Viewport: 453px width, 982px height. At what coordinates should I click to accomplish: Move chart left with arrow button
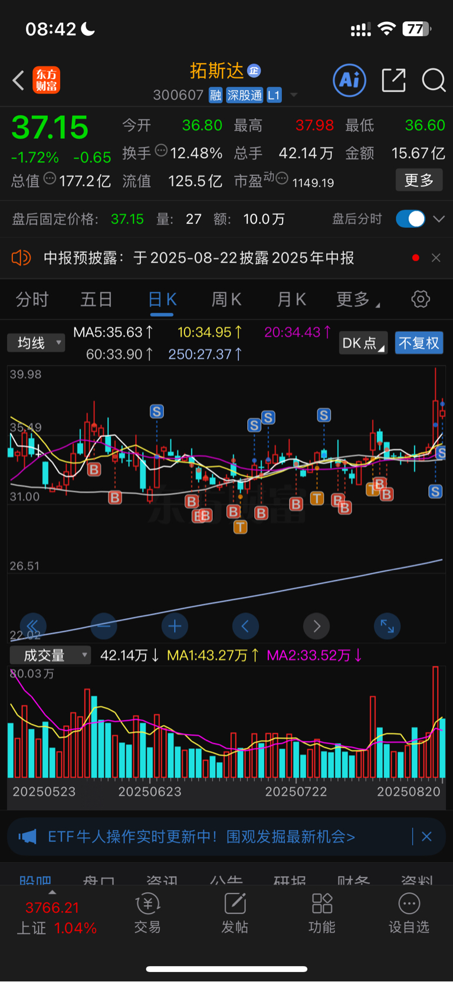click(x=245, y=626)
